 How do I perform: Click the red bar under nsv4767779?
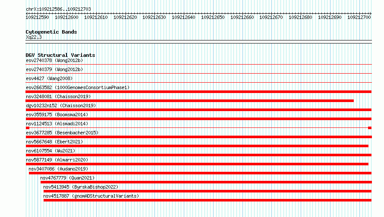[x=206, y=182]
